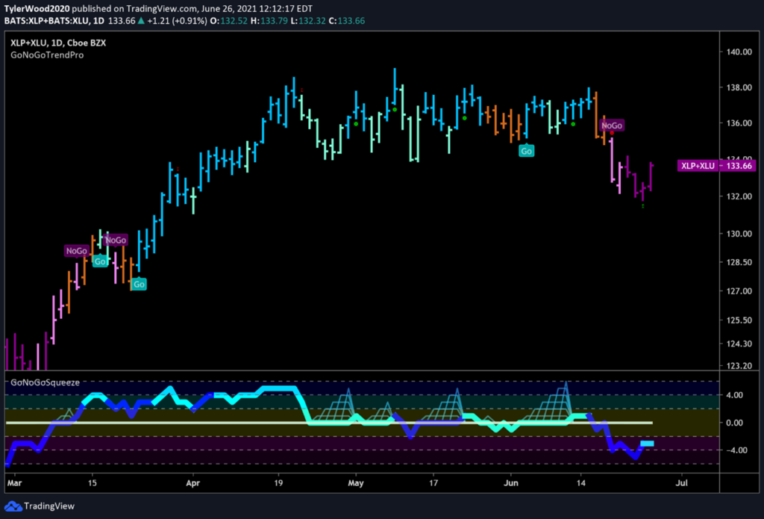Click the 123.20 price axis label

click(739, 366)
